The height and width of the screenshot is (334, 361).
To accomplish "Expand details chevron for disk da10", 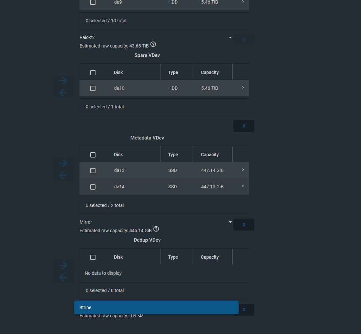I will coord(243,87).
